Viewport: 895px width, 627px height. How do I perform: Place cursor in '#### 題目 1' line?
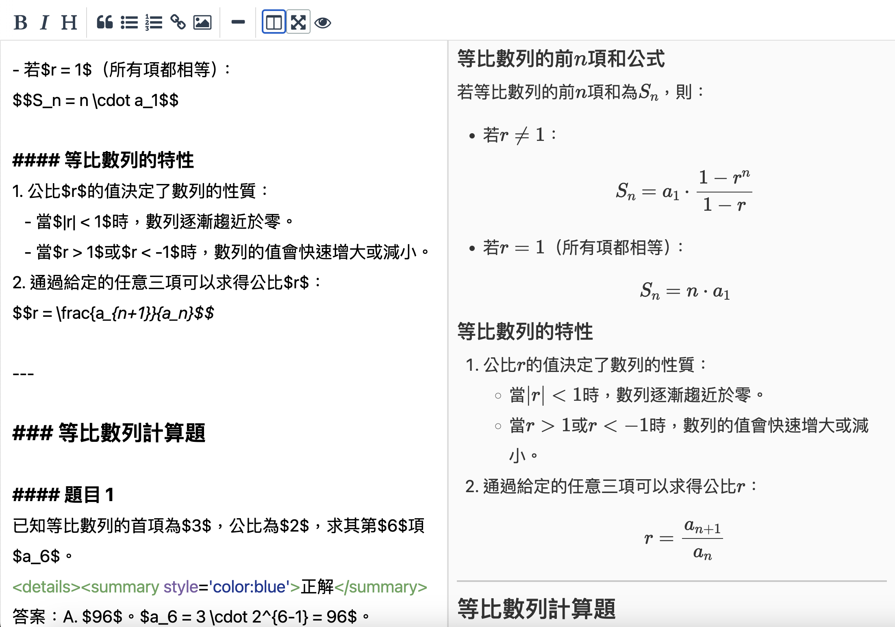pyautogui.click(x=63, y=495)
